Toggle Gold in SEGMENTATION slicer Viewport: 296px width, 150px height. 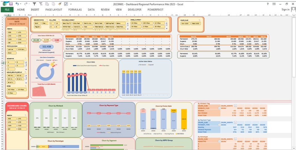coord(37,23)
